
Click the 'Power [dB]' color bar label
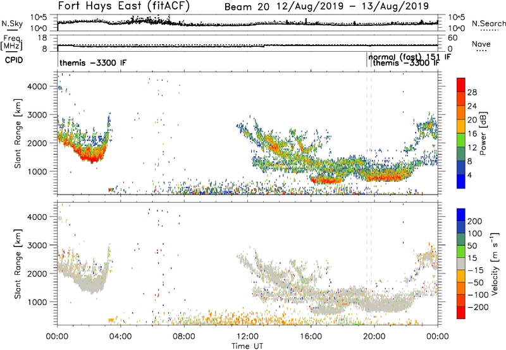click(483, 133)
